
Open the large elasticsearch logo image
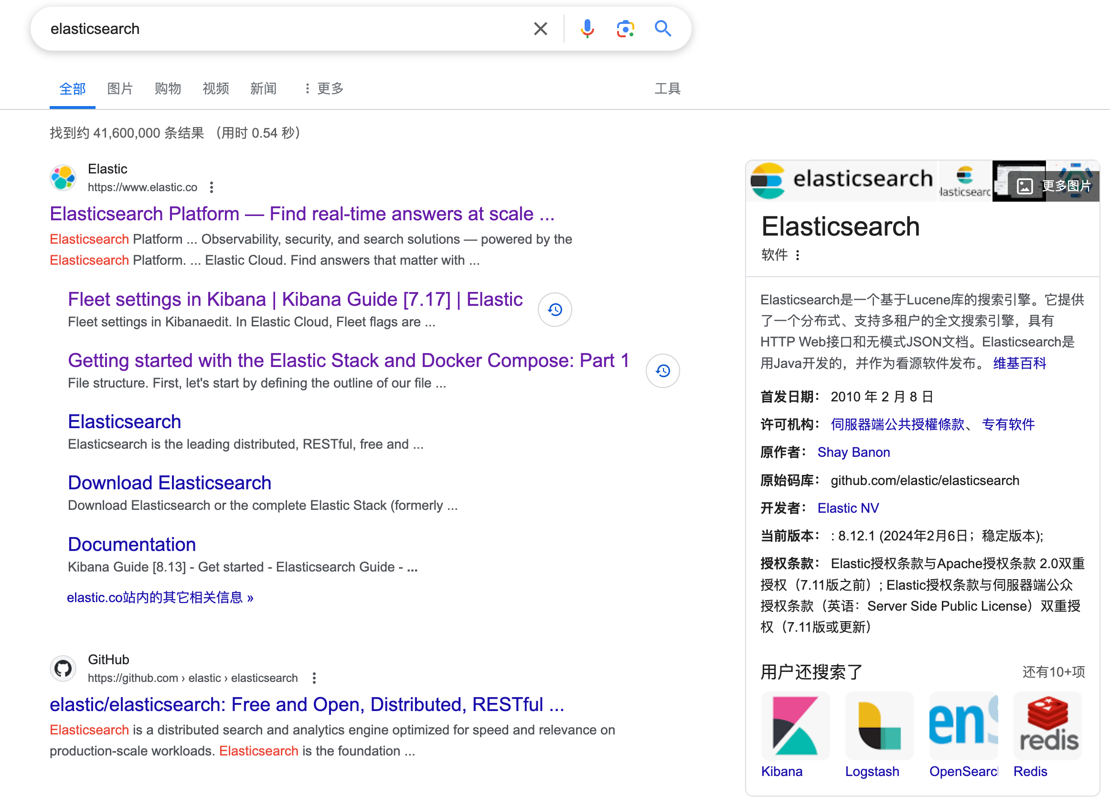point(841,180)
